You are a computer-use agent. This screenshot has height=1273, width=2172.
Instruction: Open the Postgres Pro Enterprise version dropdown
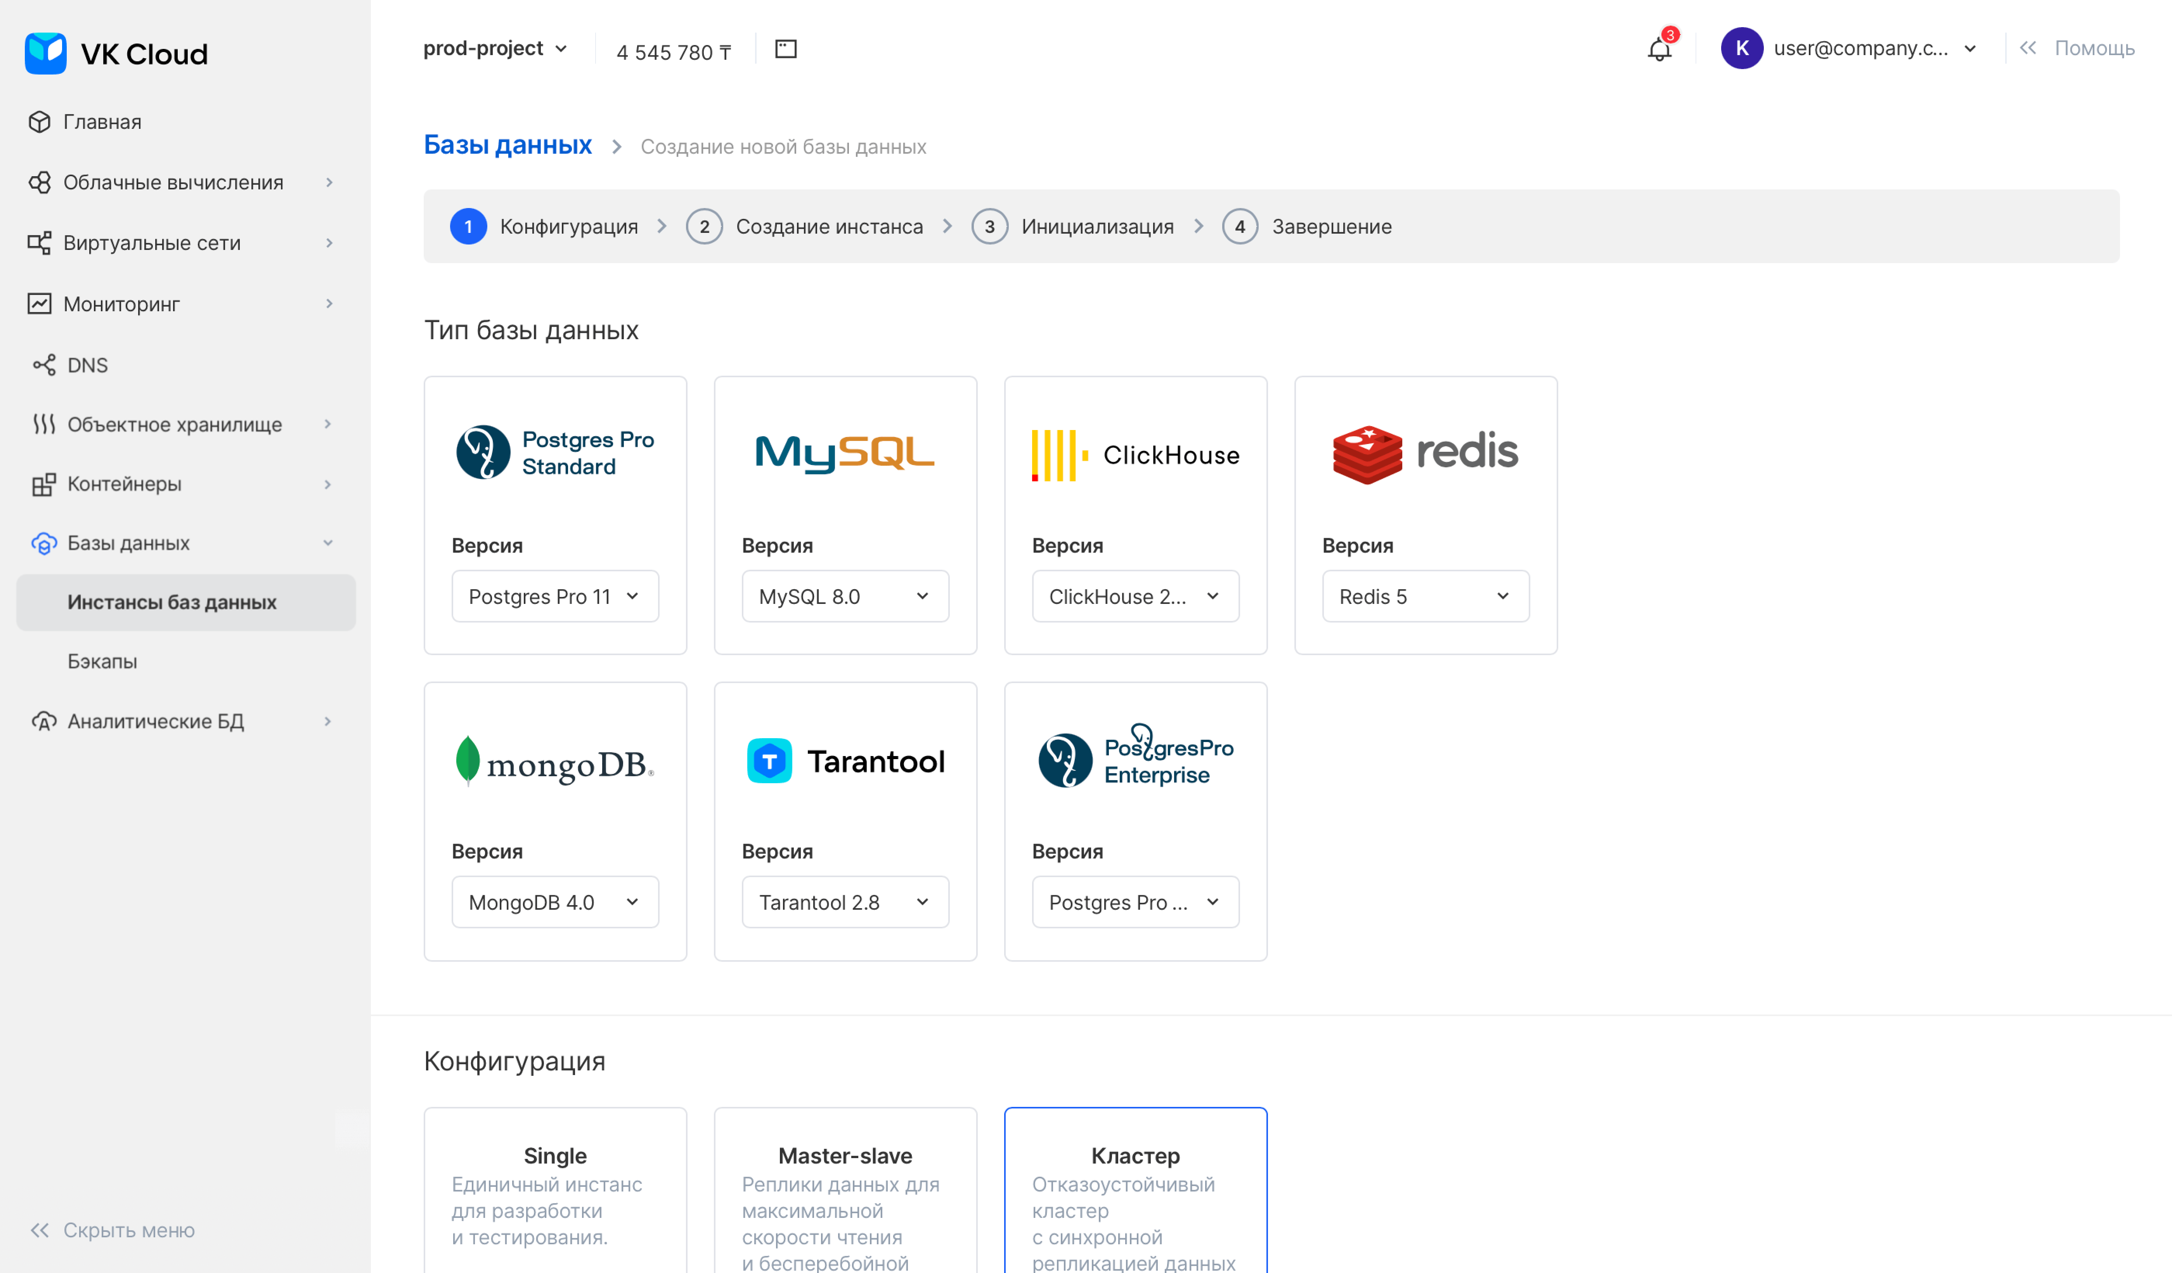(x=1135, y=902)
